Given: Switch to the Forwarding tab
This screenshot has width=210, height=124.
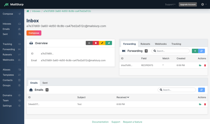Looking at the screenshot, I should pyautogui.click(x=129, y=44).
